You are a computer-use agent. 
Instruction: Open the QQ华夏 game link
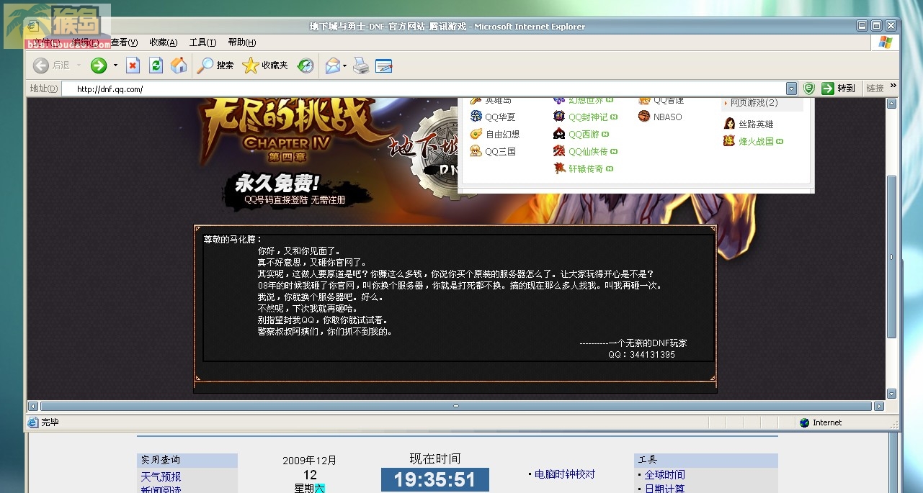click(500, 117)
